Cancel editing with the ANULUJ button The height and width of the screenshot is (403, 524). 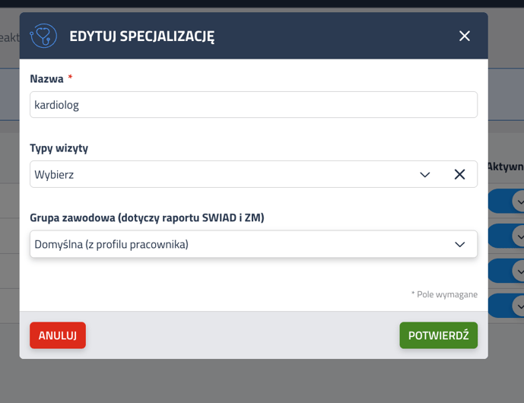point(58,335)
